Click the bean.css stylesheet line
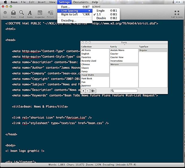The width and height of the screenshot is (185, 168). 60,123
